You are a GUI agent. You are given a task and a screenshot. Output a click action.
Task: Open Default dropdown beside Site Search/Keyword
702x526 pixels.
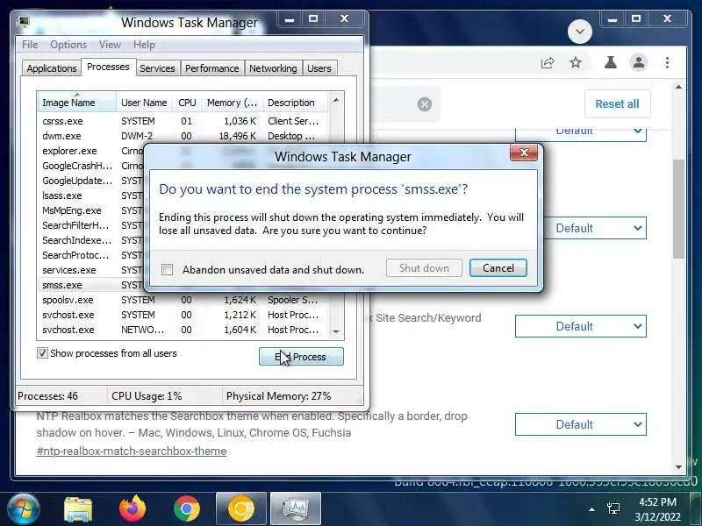[581, 326]
